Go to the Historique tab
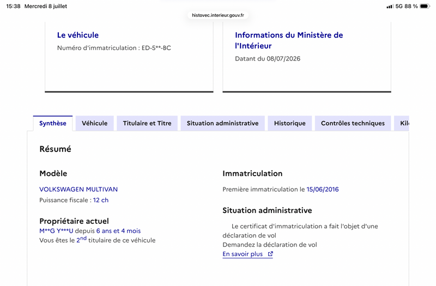The image size is (436, 286). point(290,123)
